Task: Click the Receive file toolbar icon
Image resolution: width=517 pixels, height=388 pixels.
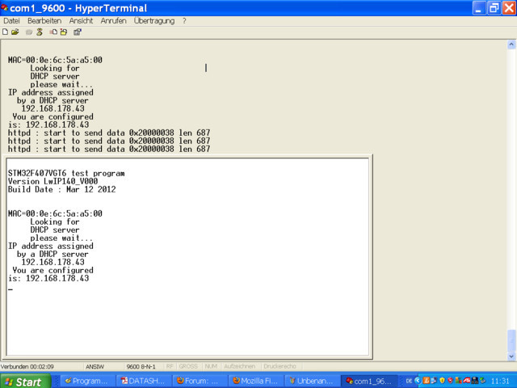Action: click(x=64, y=32)
